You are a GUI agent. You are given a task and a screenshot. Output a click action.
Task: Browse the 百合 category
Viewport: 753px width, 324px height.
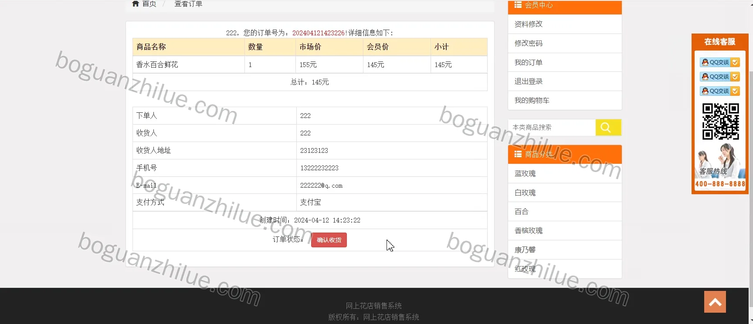565,212
